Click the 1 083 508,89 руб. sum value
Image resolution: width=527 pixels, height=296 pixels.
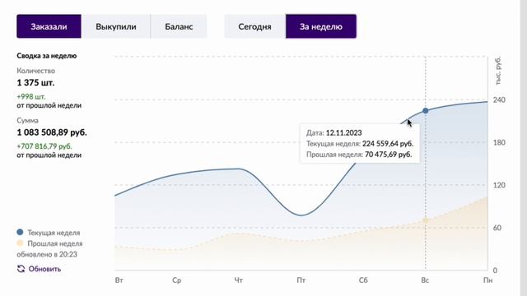point(52,132)
